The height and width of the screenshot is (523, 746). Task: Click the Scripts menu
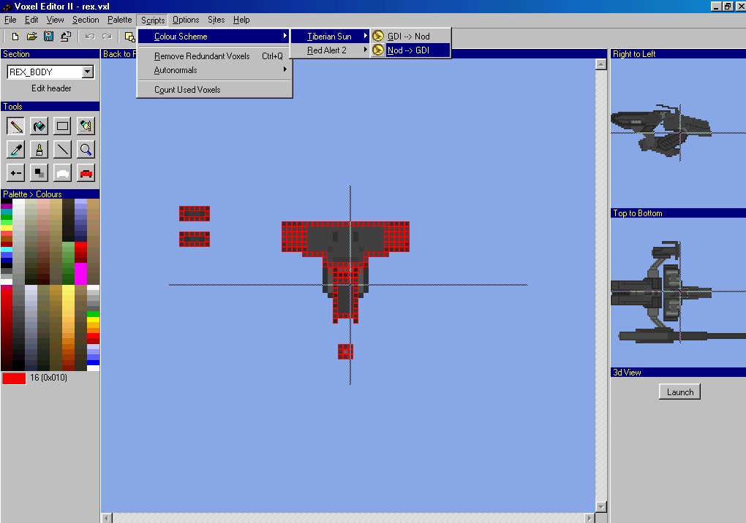tap(153, 20)
